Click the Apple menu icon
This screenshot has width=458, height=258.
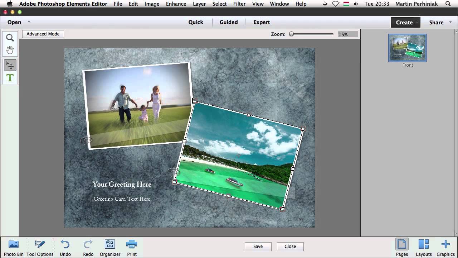(10, 4)
